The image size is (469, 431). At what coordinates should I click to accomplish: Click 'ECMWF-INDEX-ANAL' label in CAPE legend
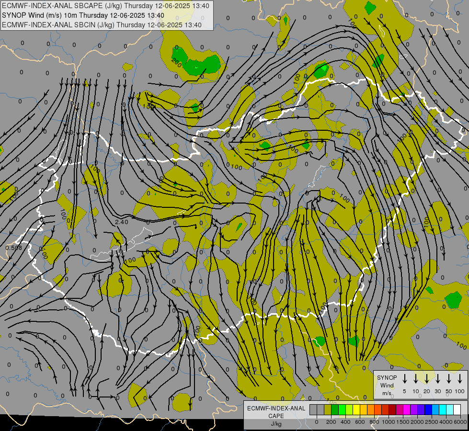[276, 408]
